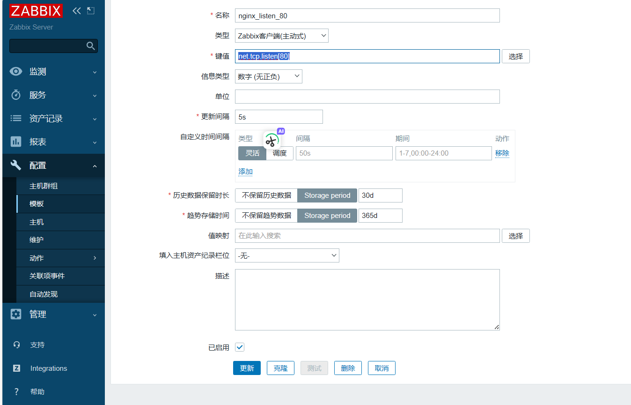Open the 信息类型 dropdown
The height and width of the screenshot is (405, 631).
pos(269,76)
